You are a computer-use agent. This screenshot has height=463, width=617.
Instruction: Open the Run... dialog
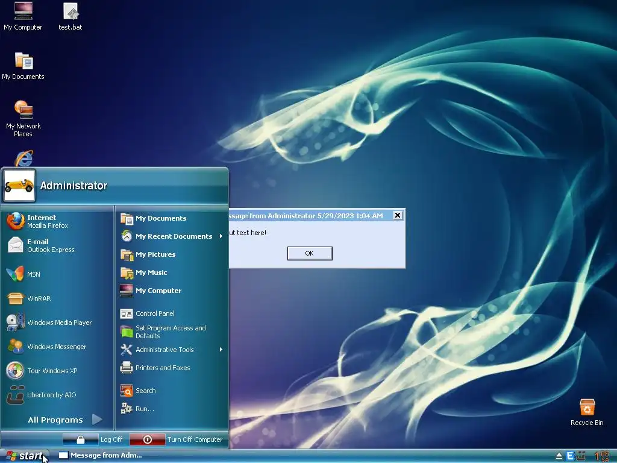[x=172, y=409]
